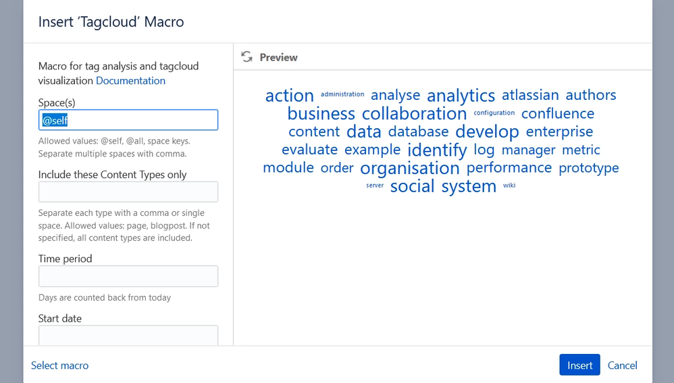The image size is (674, 383).
Task: Open the 'collaboration' tag
Action: coord(415,114)
